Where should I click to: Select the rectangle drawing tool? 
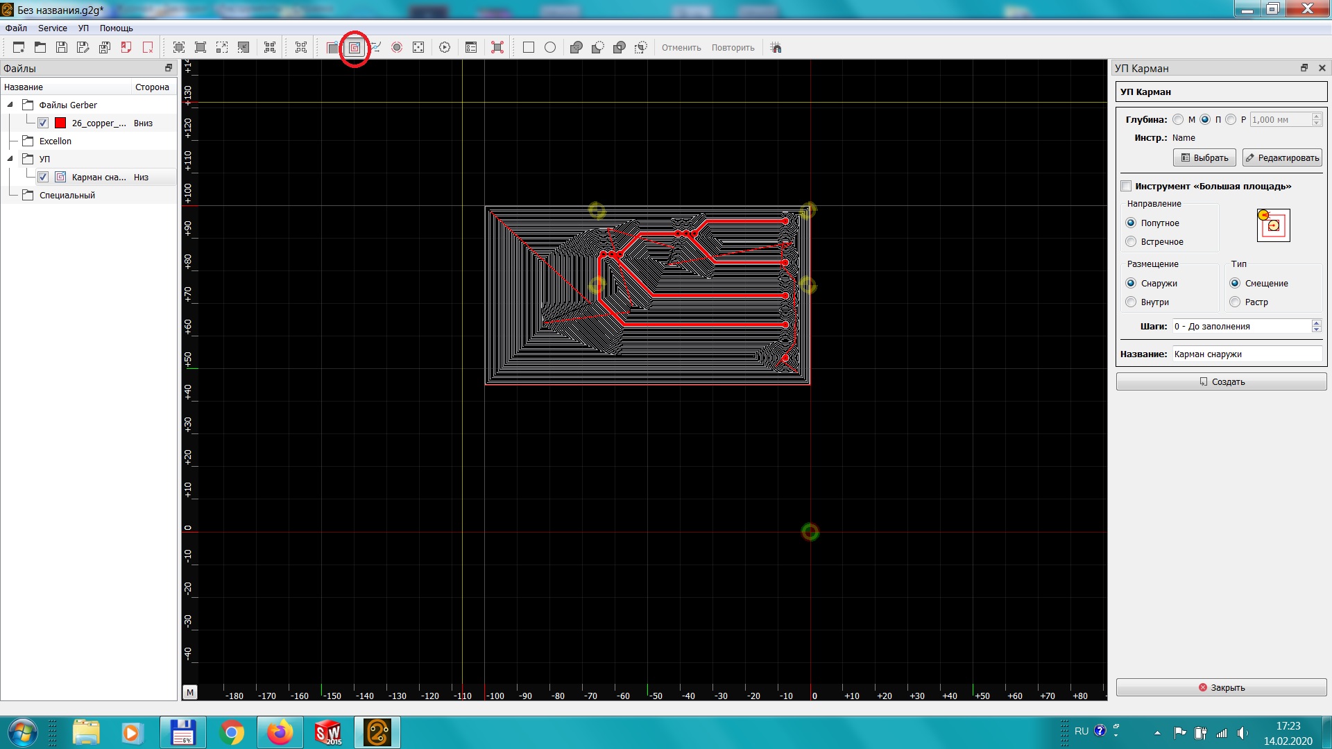pyautogui.click(x=529, y=48)
